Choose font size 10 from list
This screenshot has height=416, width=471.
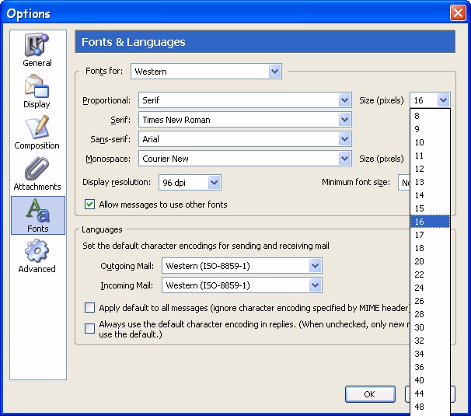[430, 142]
